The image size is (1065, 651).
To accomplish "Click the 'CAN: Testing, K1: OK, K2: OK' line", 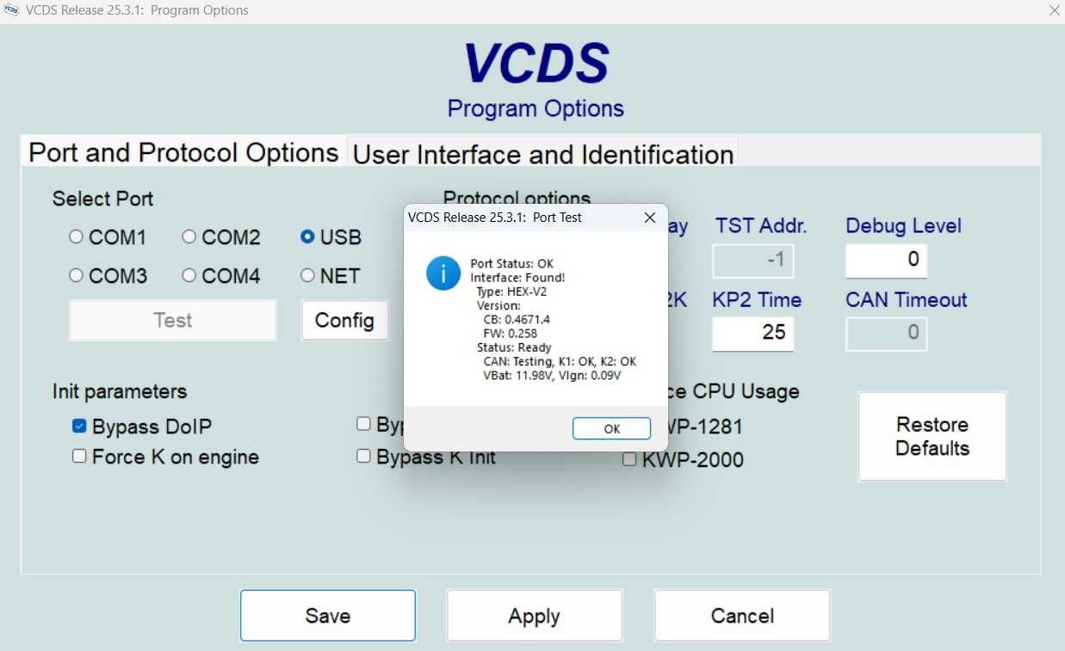I will pos(560,362).
